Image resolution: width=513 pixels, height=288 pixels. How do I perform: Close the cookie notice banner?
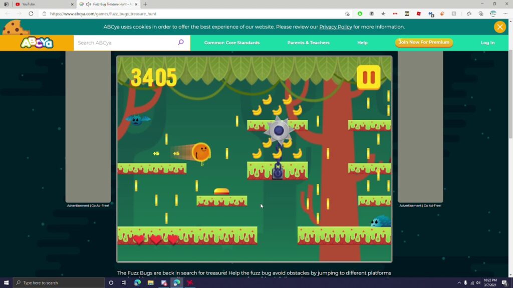499,27
